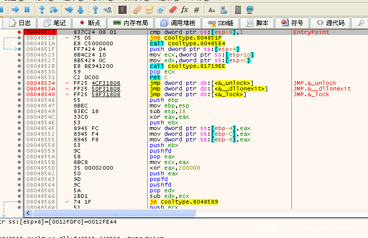This screenshot has height=238, width=368.
Task: Open string references with the Az icon
Action: [212, 9]
